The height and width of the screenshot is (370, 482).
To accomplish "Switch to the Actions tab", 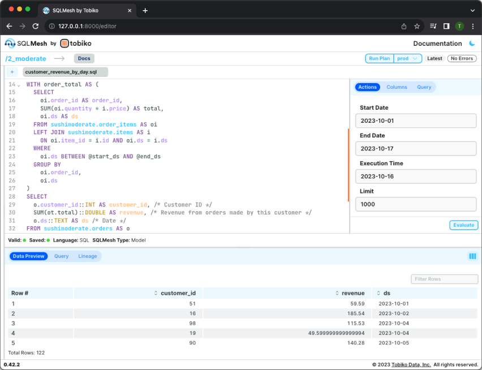I will pos(367,87).
